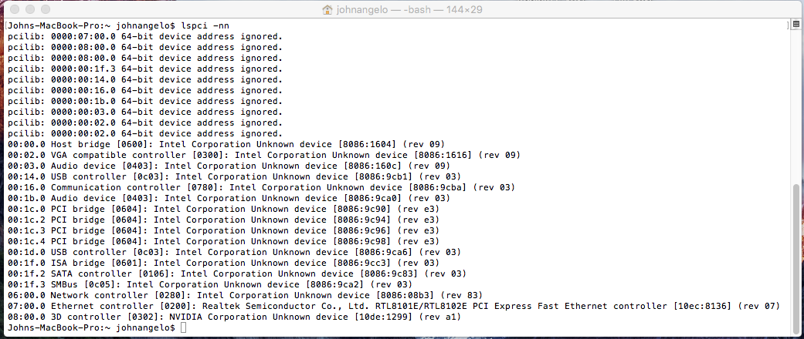Close the Terminal window with red button
Screen dimensions: 804x339
(15, 10)
